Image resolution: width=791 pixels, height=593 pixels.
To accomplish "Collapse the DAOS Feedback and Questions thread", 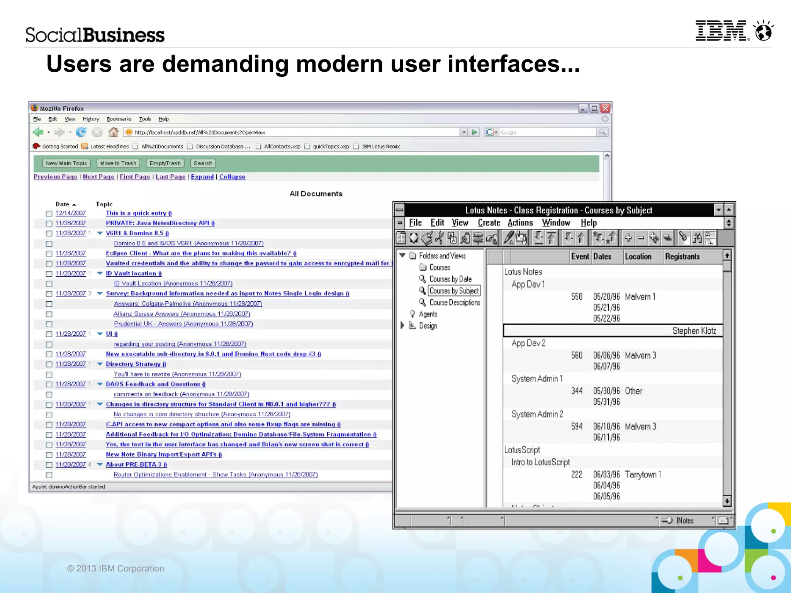I will pos(100,384).
